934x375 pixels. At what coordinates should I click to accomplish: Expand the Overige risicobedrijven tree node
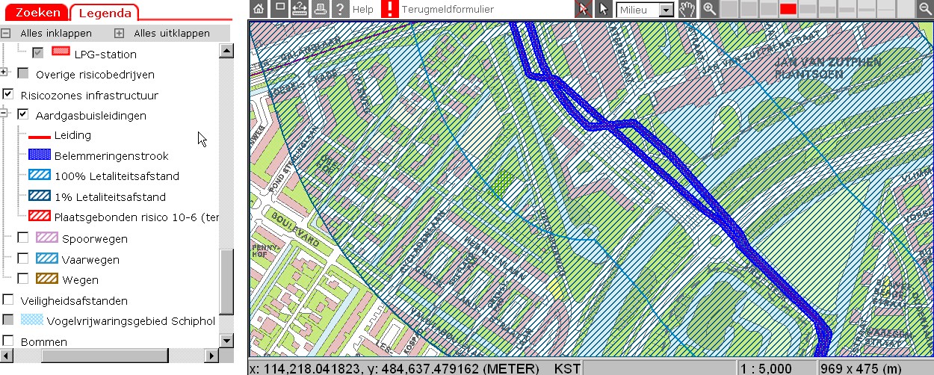[4, 72]
